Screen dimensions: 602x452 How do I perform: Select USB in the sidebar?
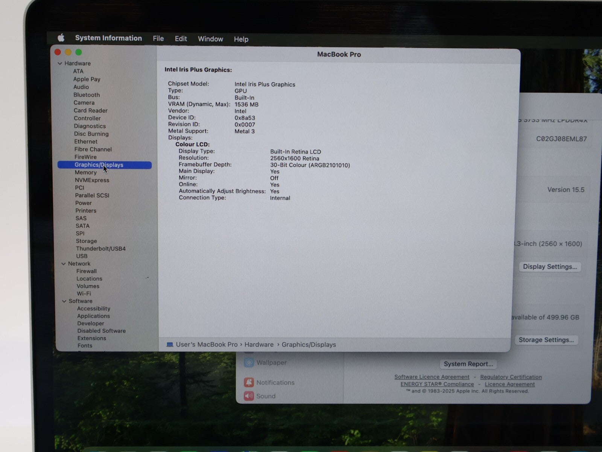[x=82, y=256]
